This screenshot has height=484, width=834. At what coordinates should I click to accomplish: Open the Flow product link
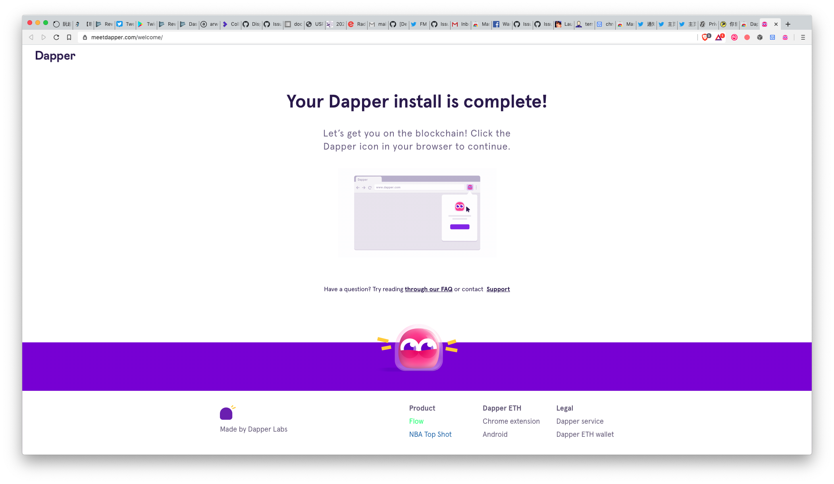pyautogui.click(x=416, y=421)
